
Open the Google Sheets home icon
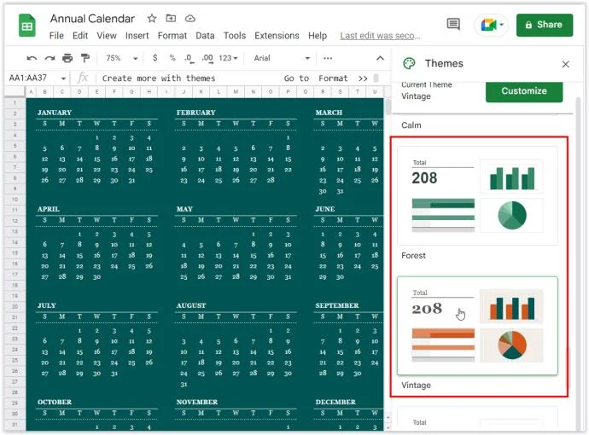[x=26, y=26]
